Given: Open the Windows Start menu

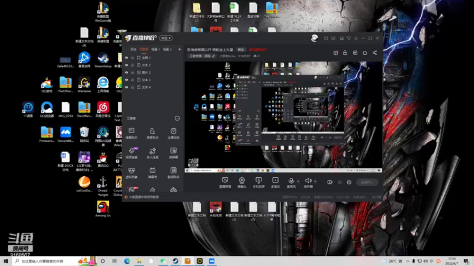Looking at the screenshot, I should 5,261.
